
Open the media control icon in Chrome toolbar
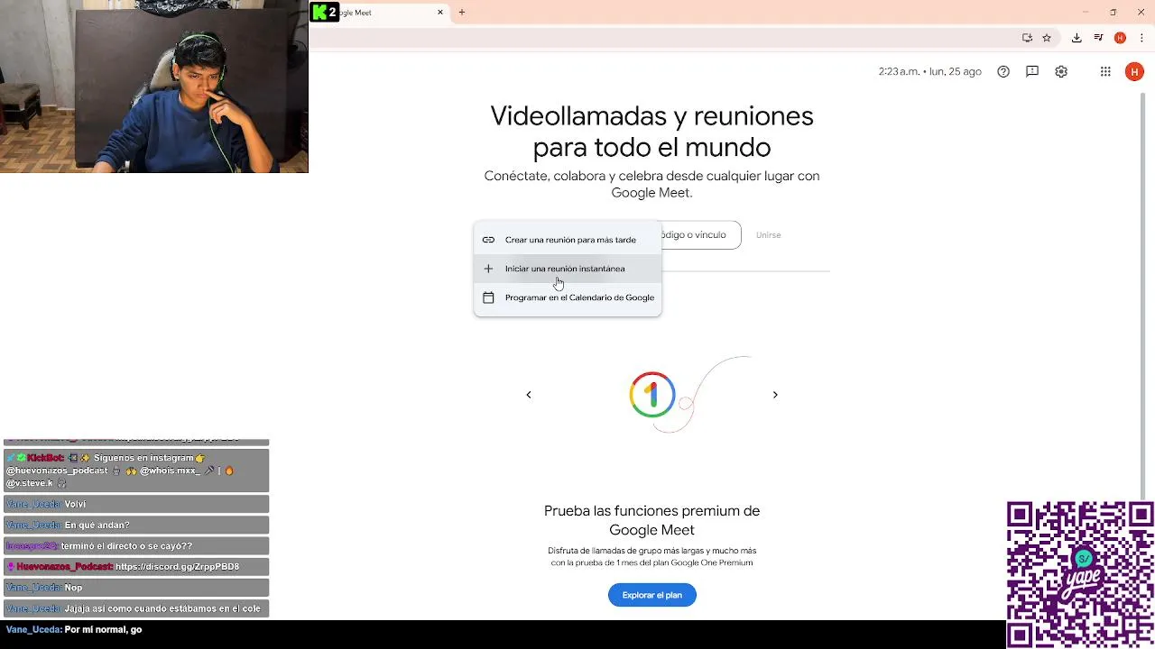click(1098, 38)
